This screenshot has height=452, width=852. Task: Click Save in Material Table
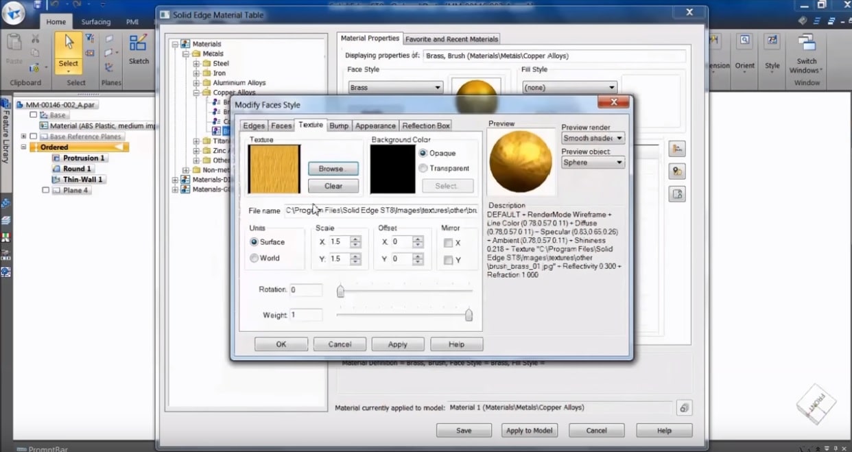[x=464, y=431]
